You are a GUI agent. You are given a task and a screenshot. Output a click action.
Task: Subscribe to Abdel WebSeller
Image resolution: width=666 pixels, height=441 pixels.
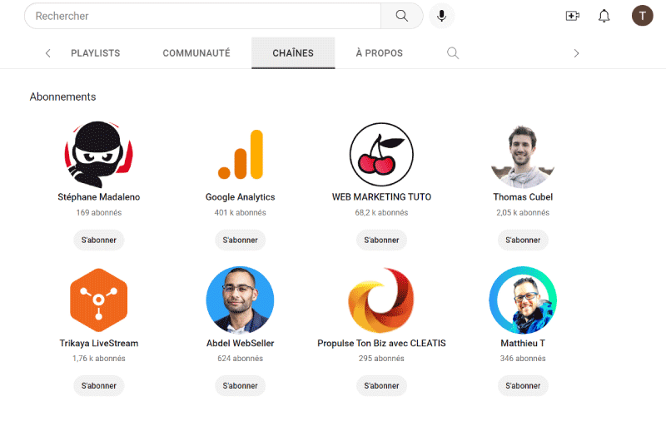(240, 385)
